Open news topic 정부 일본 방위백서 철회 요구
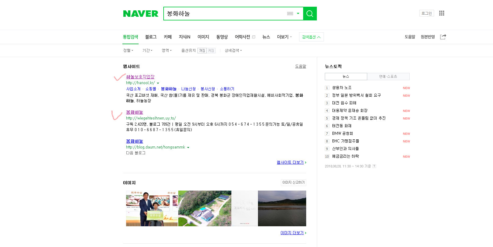The height and width of the screenshot is (247, 493). tap(356, 95)
